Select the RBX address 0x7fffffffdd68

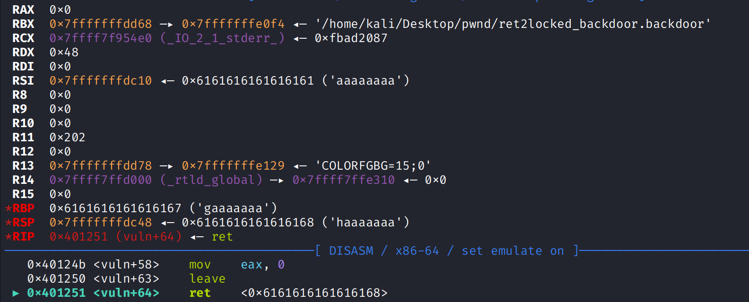click(x=101, y=24)
